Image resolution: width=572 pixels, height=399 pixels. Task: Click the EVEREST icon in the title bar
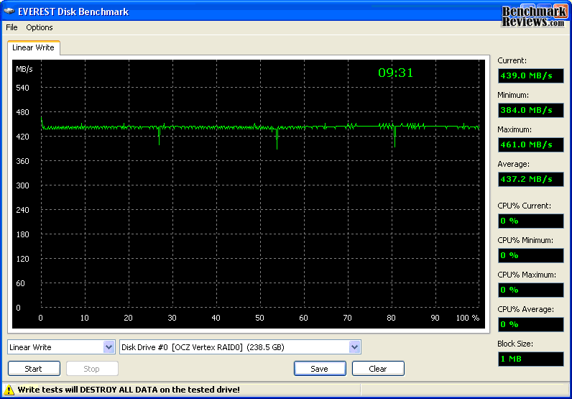point(9,11)
